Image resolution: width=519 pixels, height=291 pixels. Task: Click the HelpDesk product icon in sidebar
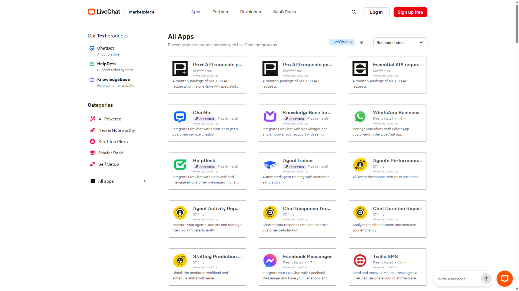(x=92, y=64)
